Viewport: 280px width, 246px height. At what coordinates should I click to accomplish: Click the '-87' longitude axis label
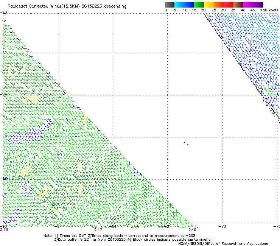coord(58,226)
